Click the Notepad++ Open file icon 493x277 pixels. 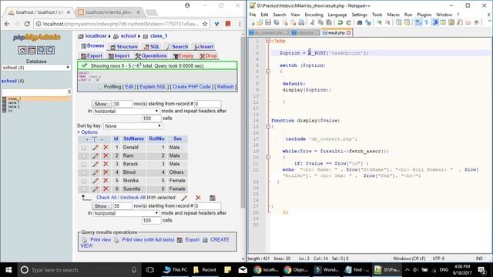260,22
